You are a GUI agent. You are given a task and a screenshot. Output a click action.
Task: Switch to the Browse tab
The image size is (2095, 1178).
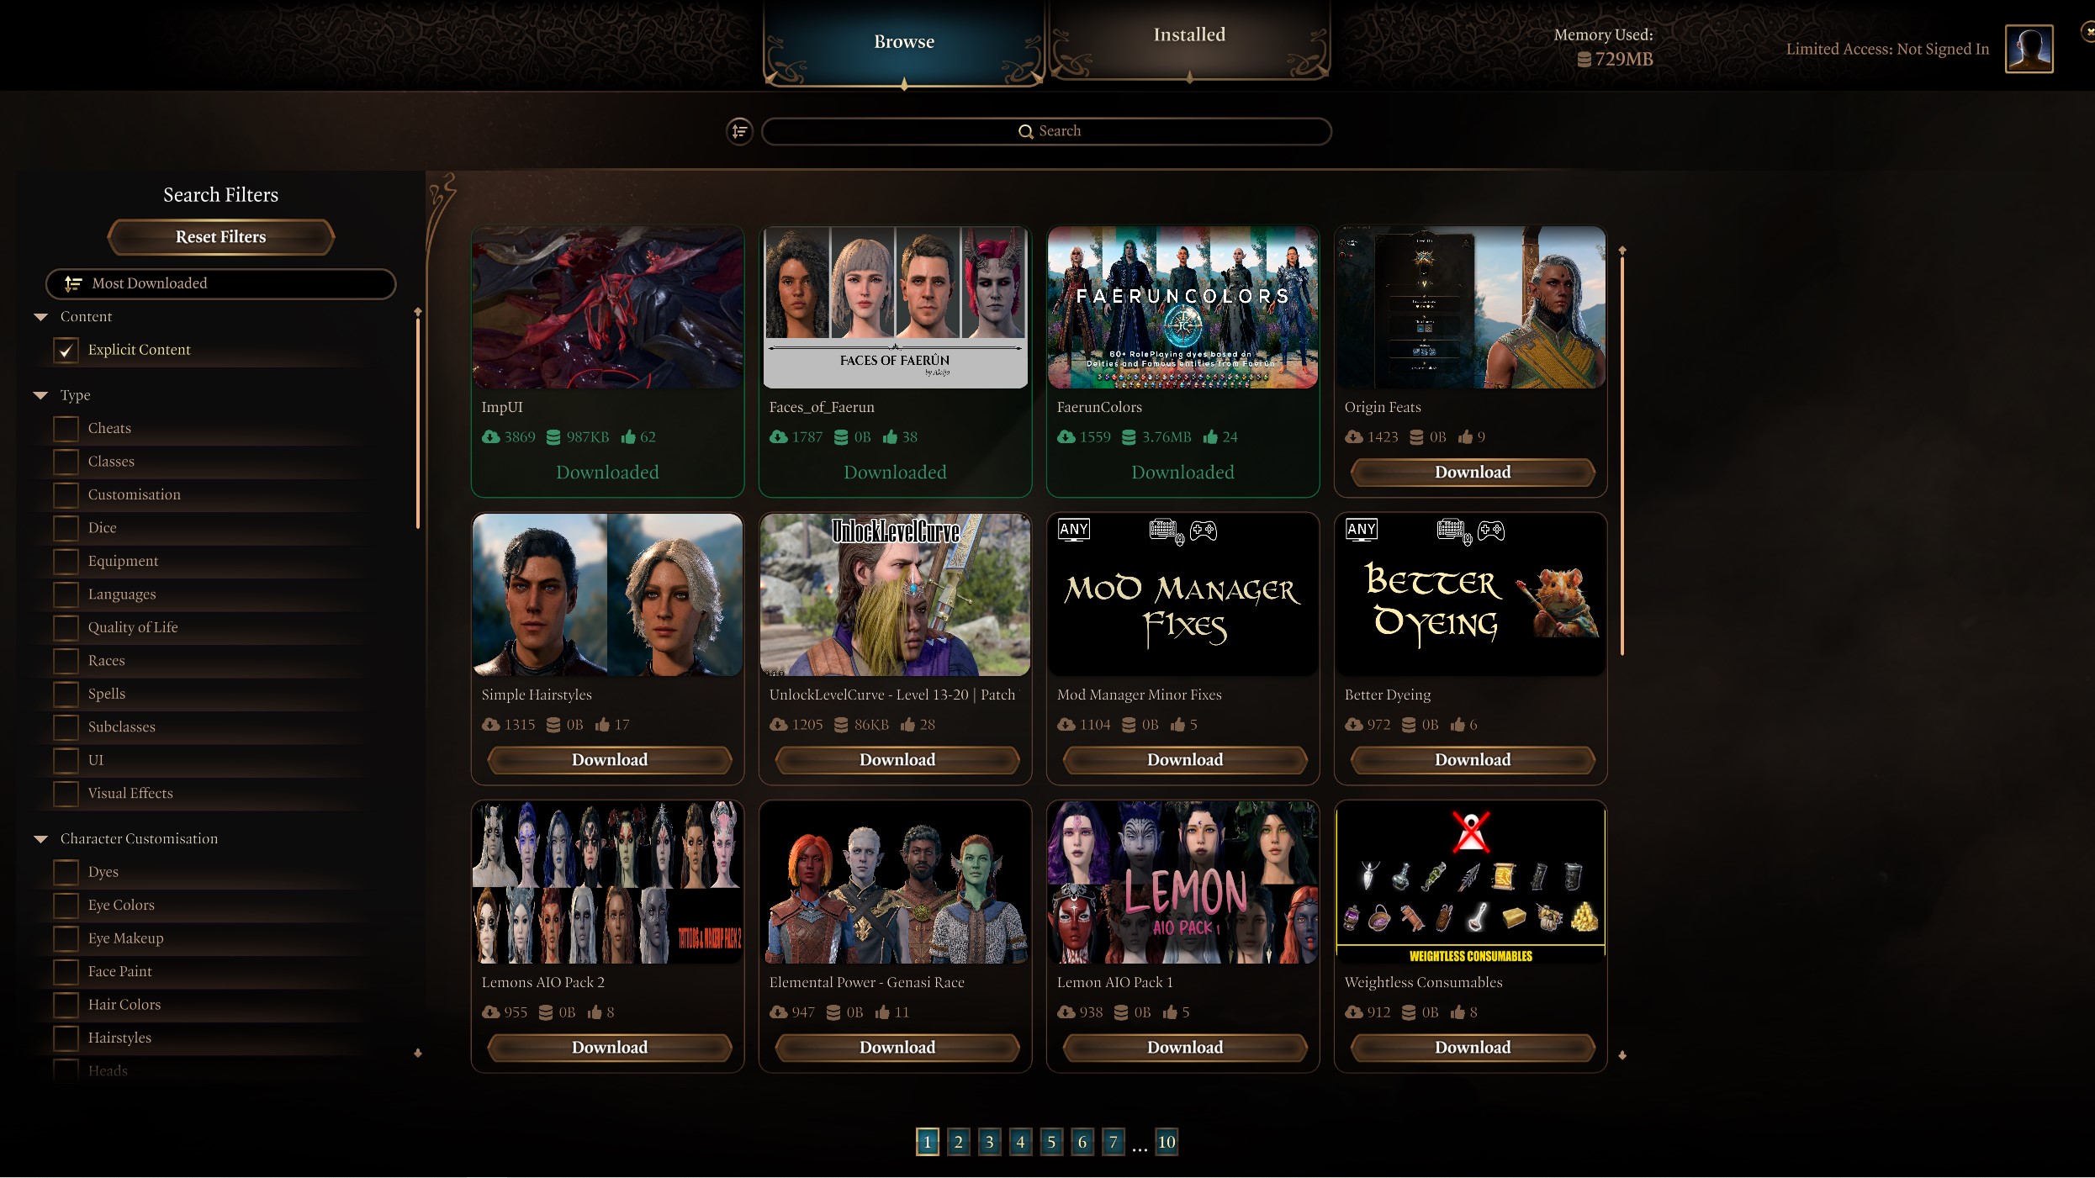point(903,42)
